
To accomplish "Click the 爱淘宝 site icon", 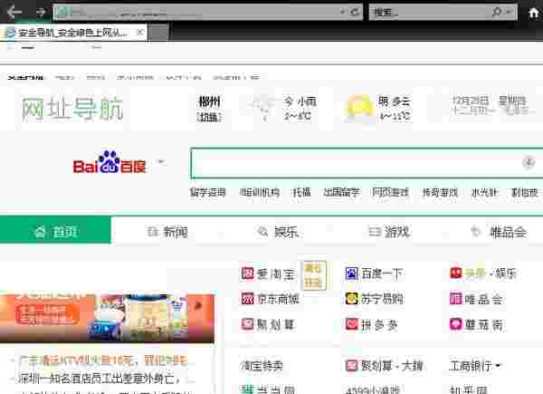I will pos(247,274).
